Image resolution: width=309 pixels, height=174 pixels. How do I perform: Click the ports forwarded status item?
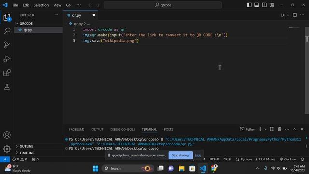(x=35, y=159)
